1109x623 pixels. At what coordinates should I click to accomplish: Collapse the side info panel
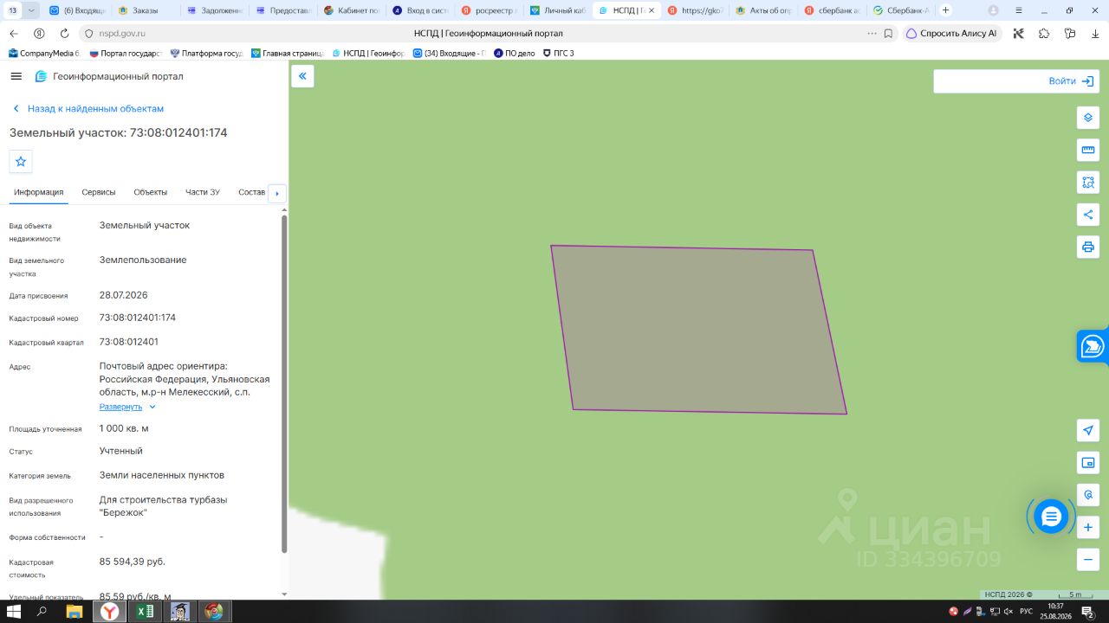point(302,76)
